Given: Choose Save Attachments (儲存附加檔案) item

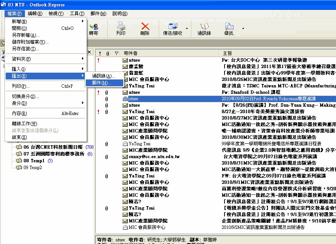Looking at the screenshot, I should [x=46, y=42].
